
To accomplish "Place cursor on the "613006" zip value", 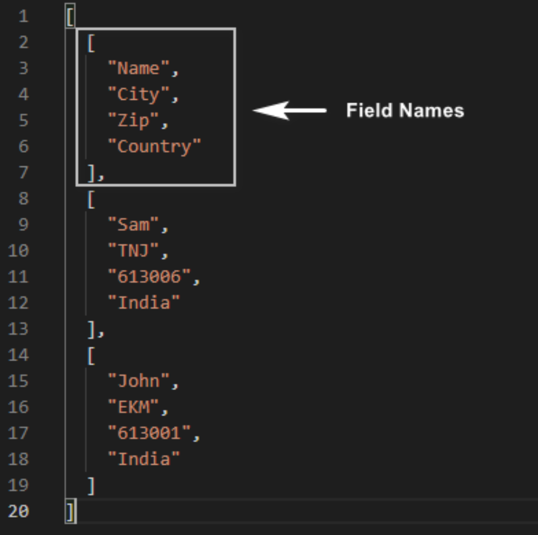I will (149, 277).
